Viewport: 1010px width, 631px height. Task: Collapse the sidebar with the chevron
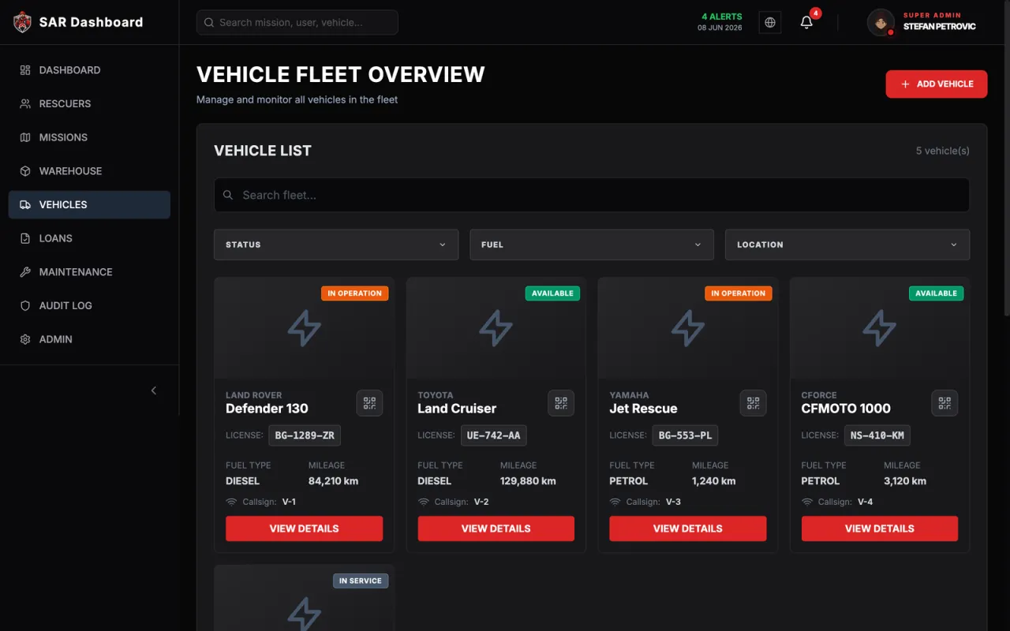pos(154,390)
